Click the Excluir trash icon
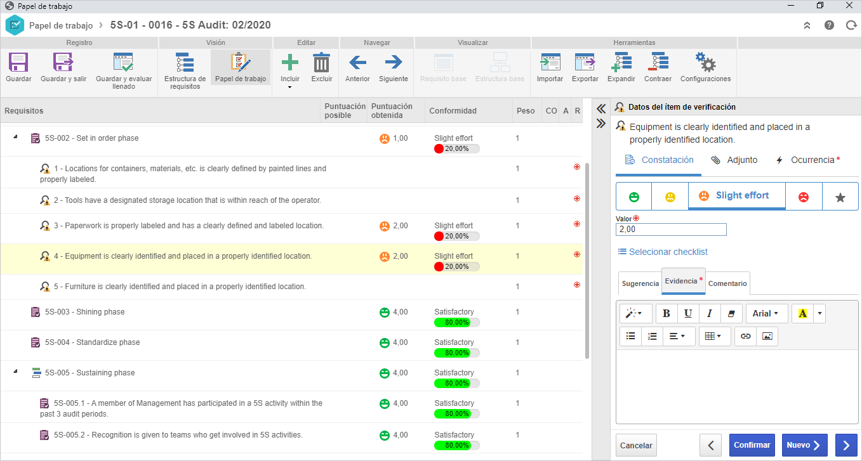 (322, 63)
